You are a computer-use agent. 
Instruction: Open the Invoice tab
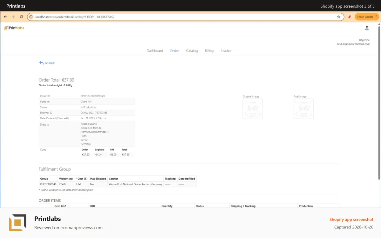coord(226,51)
